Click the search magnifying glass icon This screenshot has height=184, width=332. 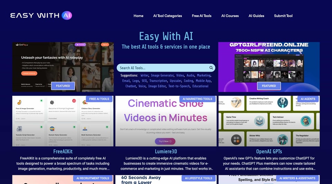(211, 68)
